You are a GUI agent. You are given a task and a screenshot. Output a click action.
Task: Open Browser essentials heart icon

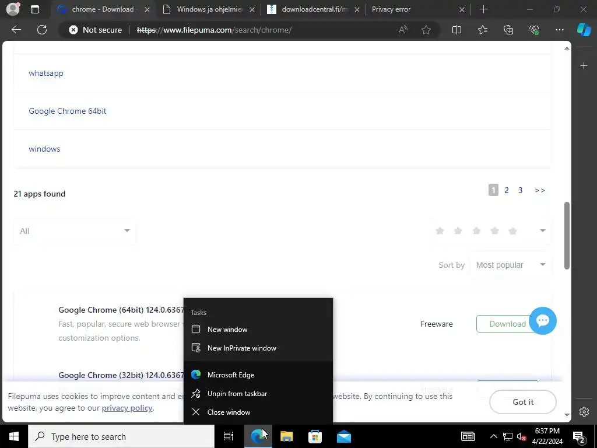coord(534,30)
